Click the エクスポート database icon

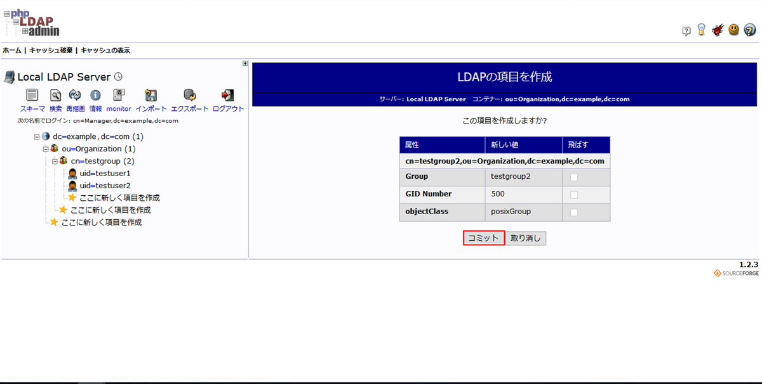pyautogui.click(x=189, y=95)
